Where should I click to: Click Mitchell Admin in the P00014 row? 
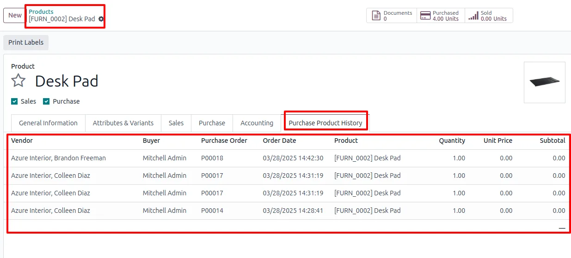165,211
